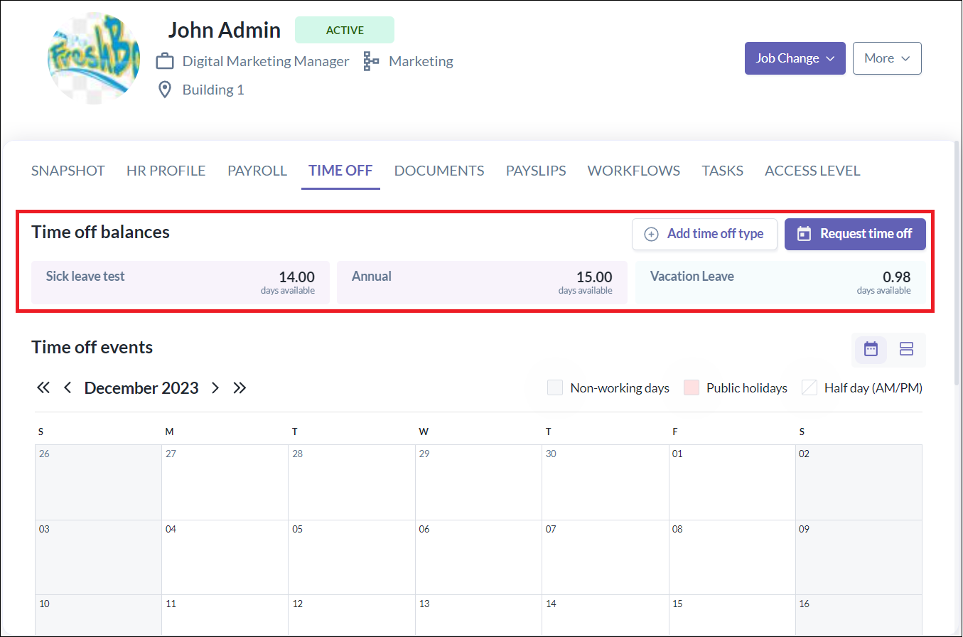Select the calendar cell for day 15
The image size is (963, 637).
(732, 616)
